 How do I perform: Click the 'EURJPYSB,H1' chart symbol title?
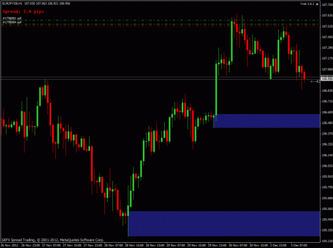point(12,3)
